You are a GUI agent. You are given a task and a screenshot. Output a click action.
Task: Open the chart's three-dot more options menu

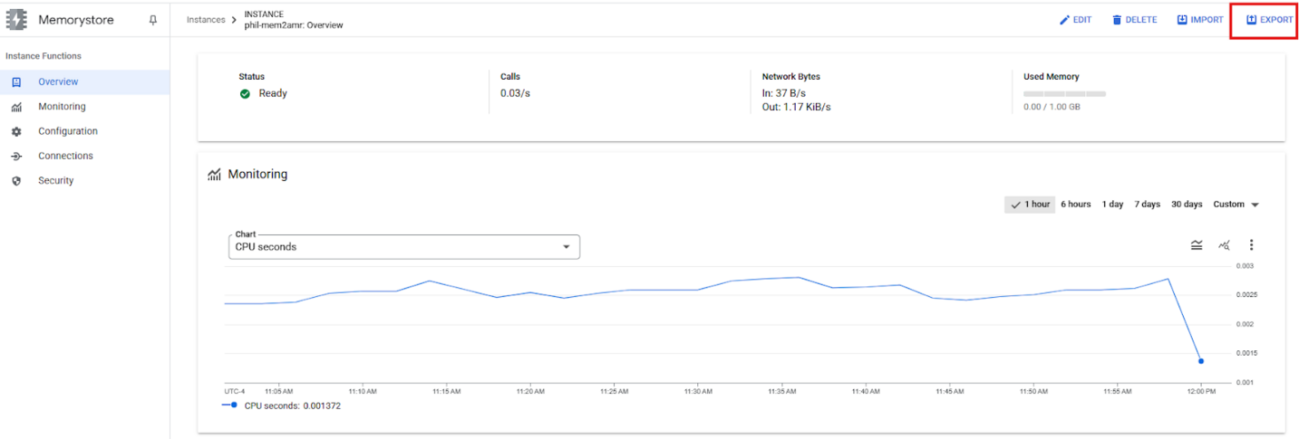click(x=1252, y=245)
